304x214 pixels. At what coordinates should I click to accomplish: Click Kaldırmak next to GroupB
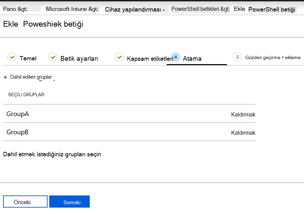pyautogui.click(x=243, y=133)
